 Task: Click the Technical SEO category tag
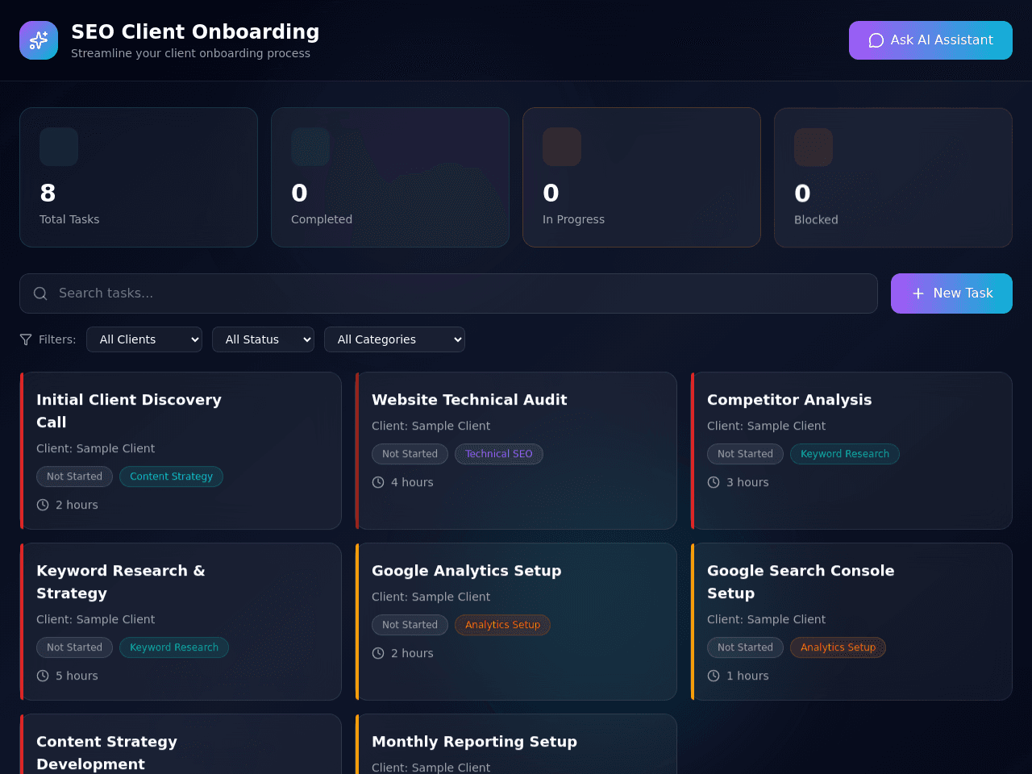point(499,454)
